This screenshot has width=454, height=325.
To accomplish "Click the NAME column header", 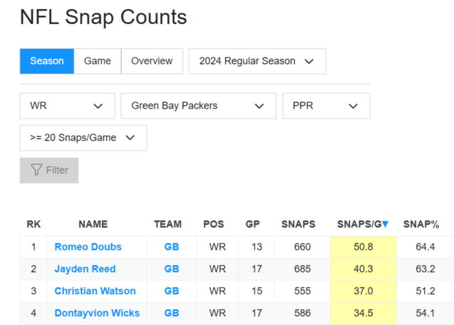I will click(x=93, y=224).
